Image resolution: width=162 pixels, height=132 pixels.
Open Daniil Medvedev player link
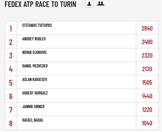(35, 66)
